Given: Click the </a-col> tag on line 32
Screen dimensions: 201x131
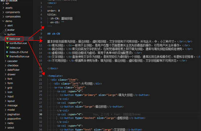Looking at the screenshot, I should coord(63,122).
